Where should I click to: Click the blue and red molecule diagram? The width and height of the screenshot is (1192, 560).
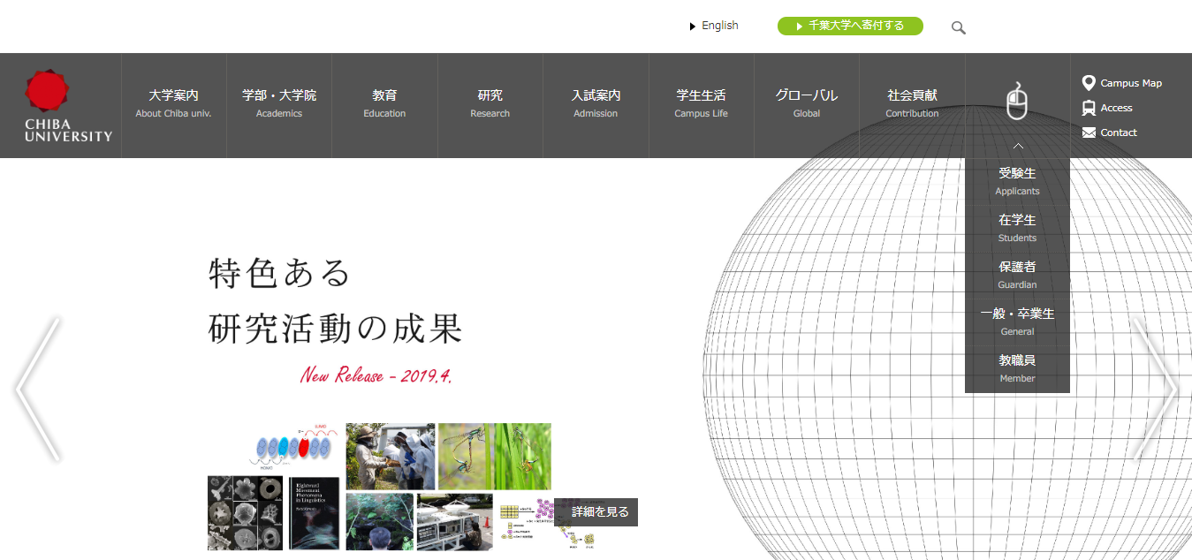tap(293, 447)
